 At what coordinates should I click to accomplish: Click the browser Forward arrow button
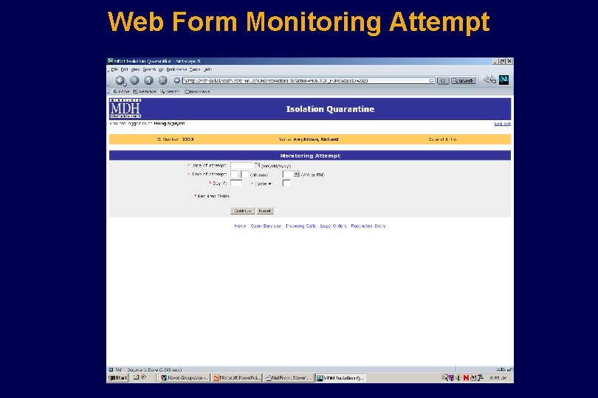[x=134, y=80]
